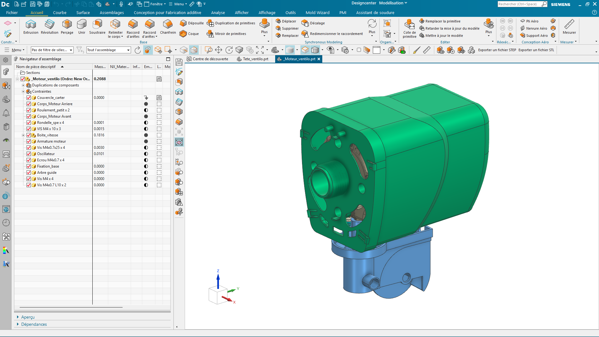Select the Pli Aéro tool
The image size is (599, 337).
[x=529, y=21]
